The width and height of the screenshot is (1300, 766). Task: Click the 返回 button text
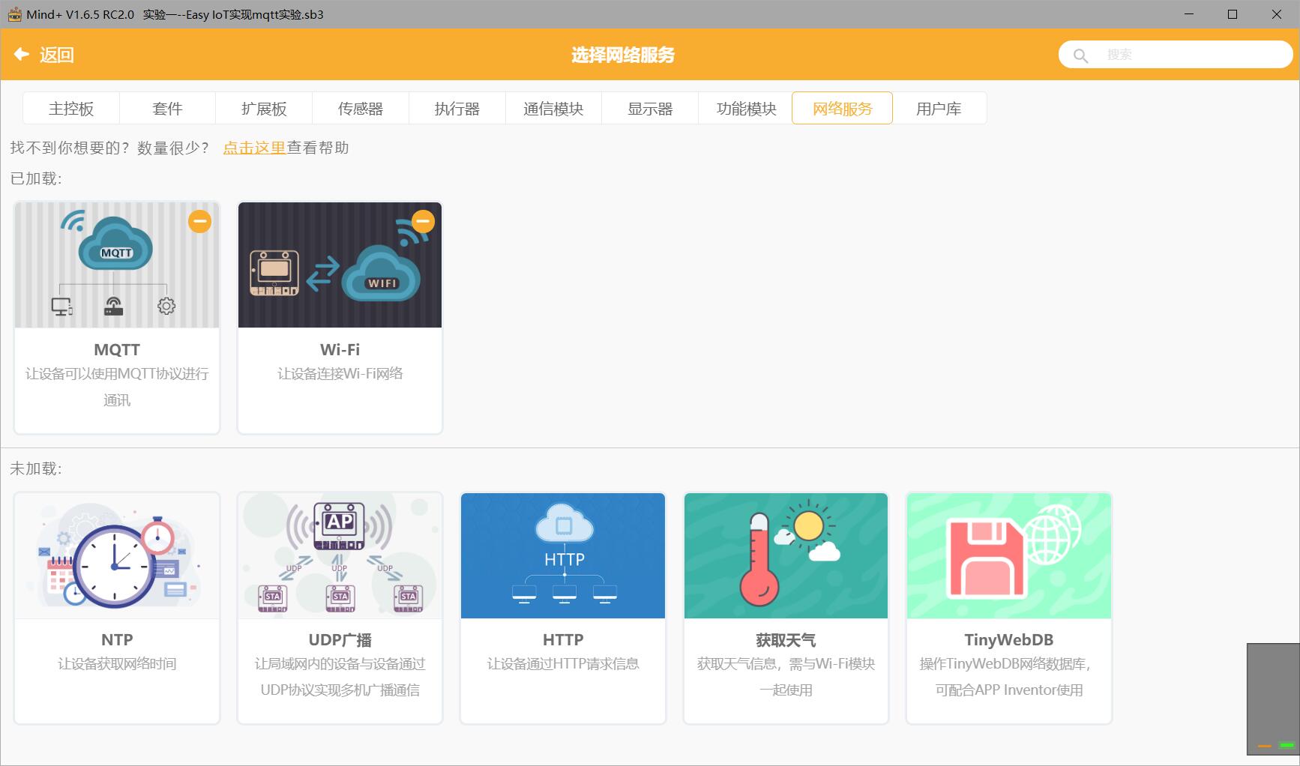pos(57,55)
